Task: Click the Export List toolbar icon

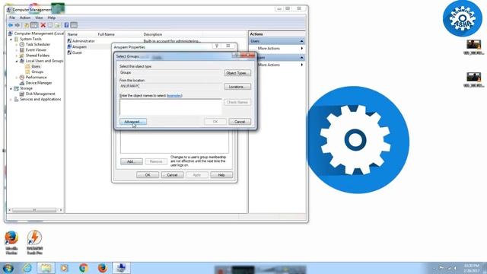Action: pyautogui.click(x=57, y=25)
